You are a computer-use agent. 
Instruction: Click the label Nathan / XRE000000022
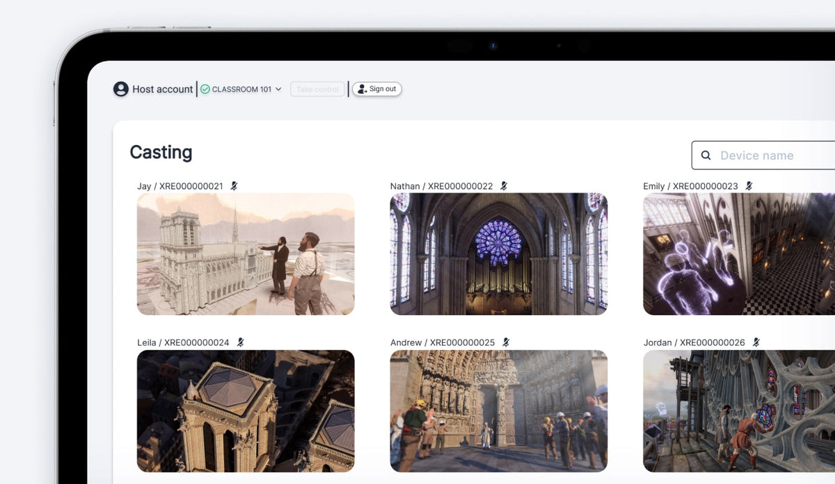point(441,186)
